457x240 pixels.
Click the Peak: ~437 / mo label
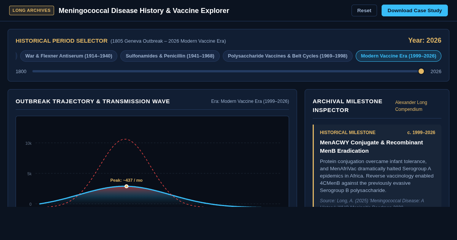[x=126, y=180]
